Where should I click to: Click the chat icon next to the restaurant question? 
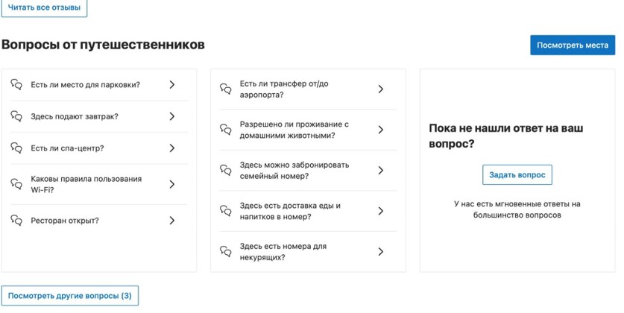(16, 221)
